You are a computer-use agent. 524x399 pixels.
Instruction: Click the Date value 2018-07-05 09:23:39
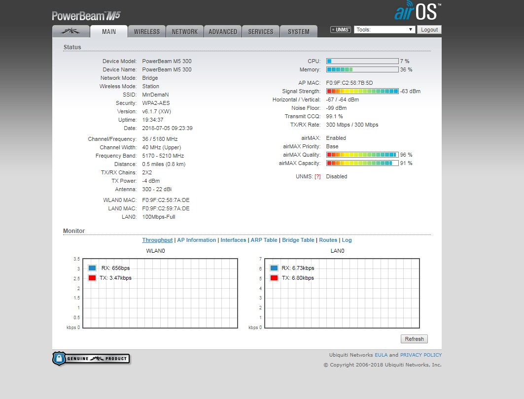[167, 128]
